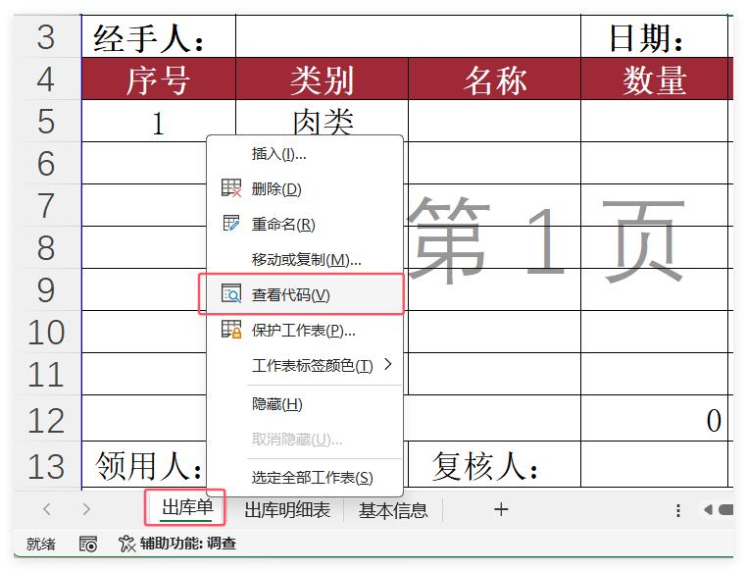Click the 日期: cell
Screen dimensions: 747x572
tap(654, 36)
